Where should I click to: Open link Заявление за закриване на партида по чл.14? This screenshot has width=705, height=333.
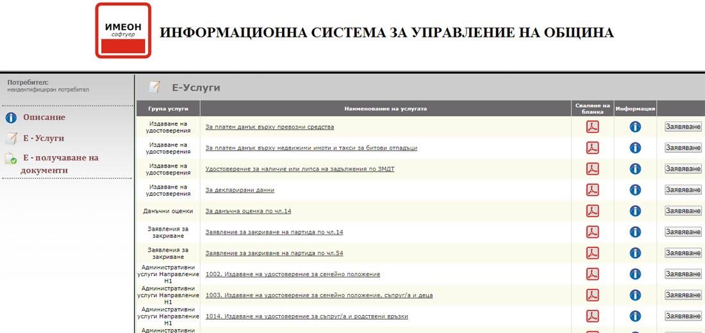click(x=274, y=232)
